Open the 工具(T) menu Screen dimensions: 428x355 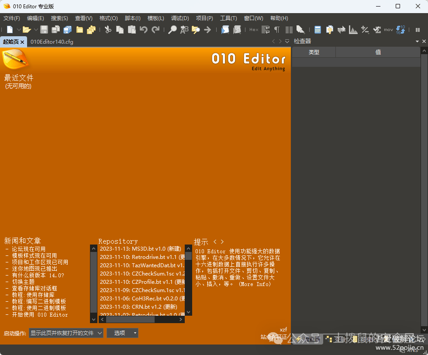click(228, 18)
